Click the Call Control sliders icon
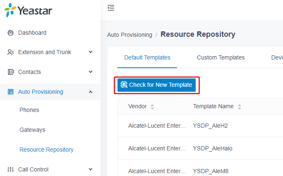The width and height of the screenshot is (283, 176). click(x=10, y=169)
